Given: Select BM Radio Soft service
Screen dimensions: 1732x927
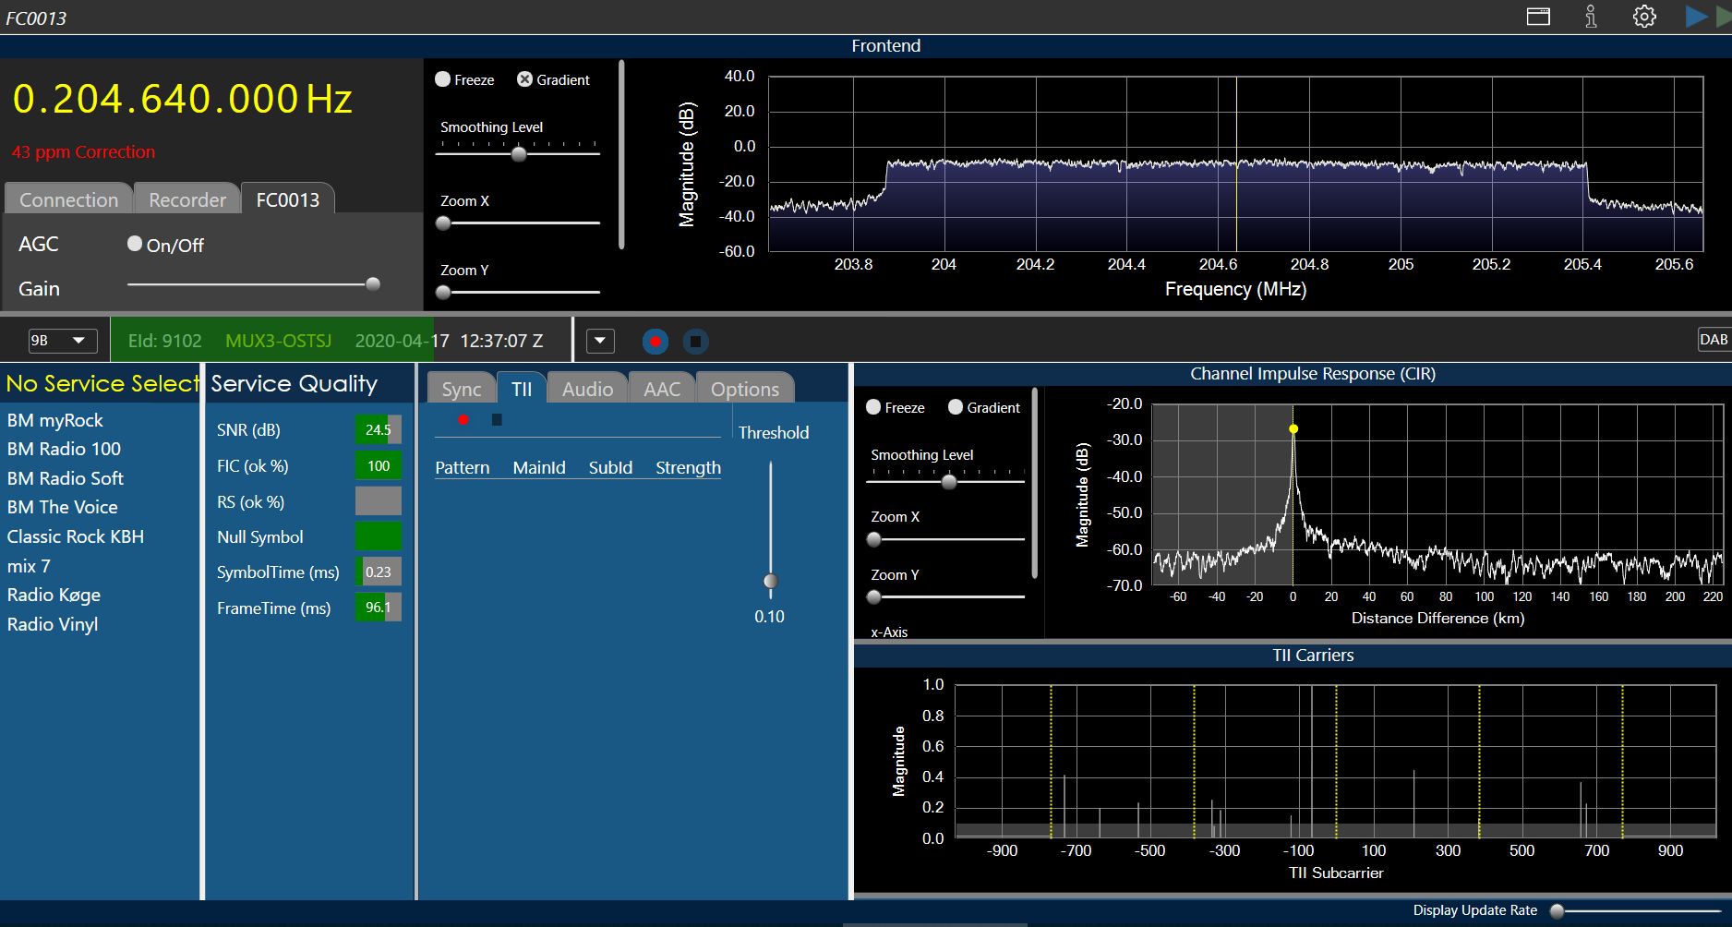Looking at the screenshot, I should [x=66, y=478].
